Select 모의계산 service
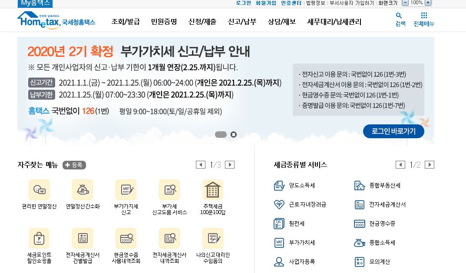The width and height of the screenshot is (466, 273). coord(372,262)
